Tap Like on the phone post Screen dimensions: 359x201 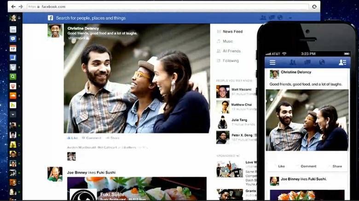[281, 166]
